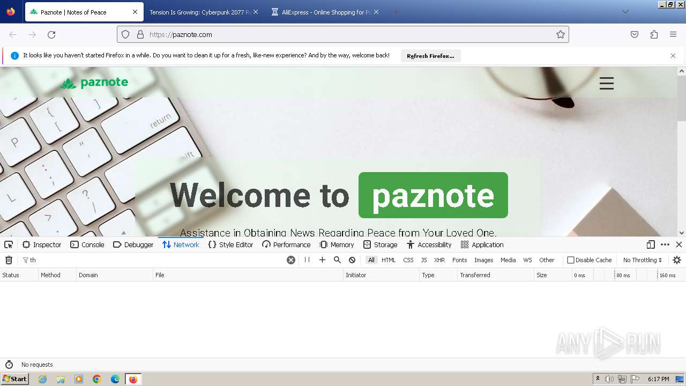This screenshot has width=686, height=386.
Task: Launch Chrome from the taskbar
Action: pos(97,379)
